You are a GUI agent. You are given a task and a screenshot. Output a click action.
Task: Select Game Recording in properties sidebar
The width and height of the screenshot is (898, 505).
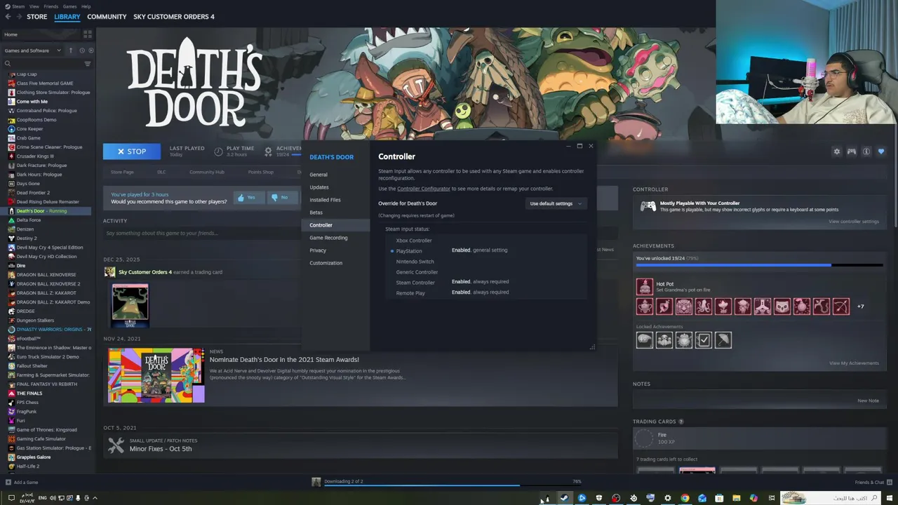[x=328, y=238]
